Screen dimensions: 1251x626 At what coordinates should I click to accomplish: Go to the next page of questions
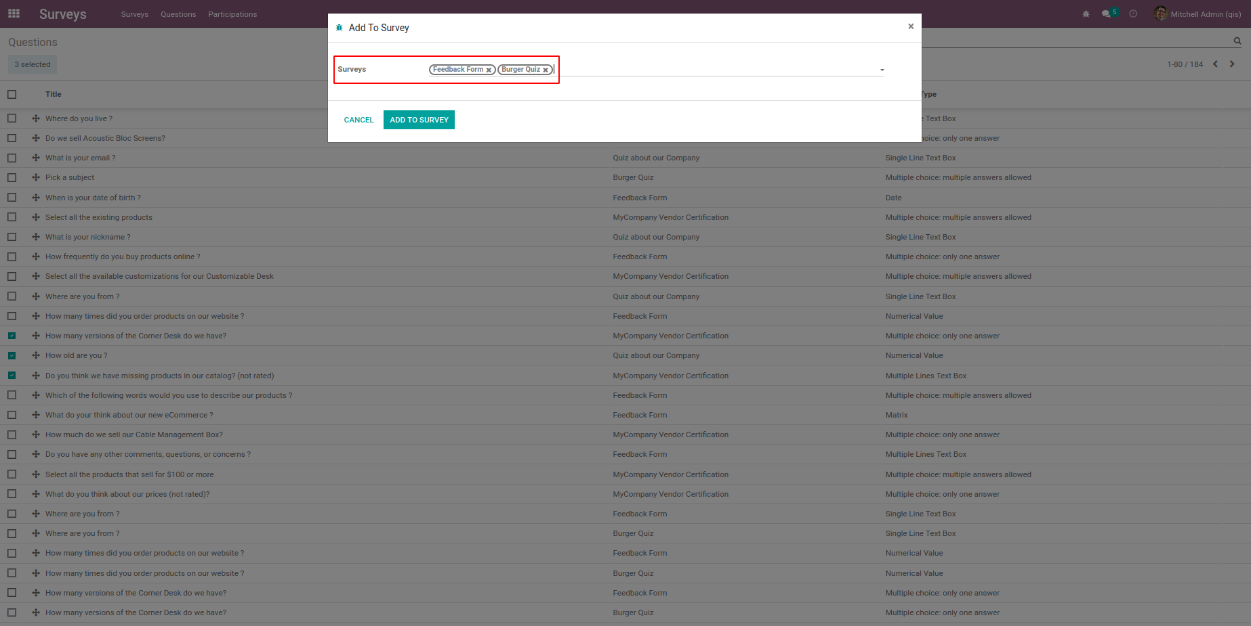1232,64
